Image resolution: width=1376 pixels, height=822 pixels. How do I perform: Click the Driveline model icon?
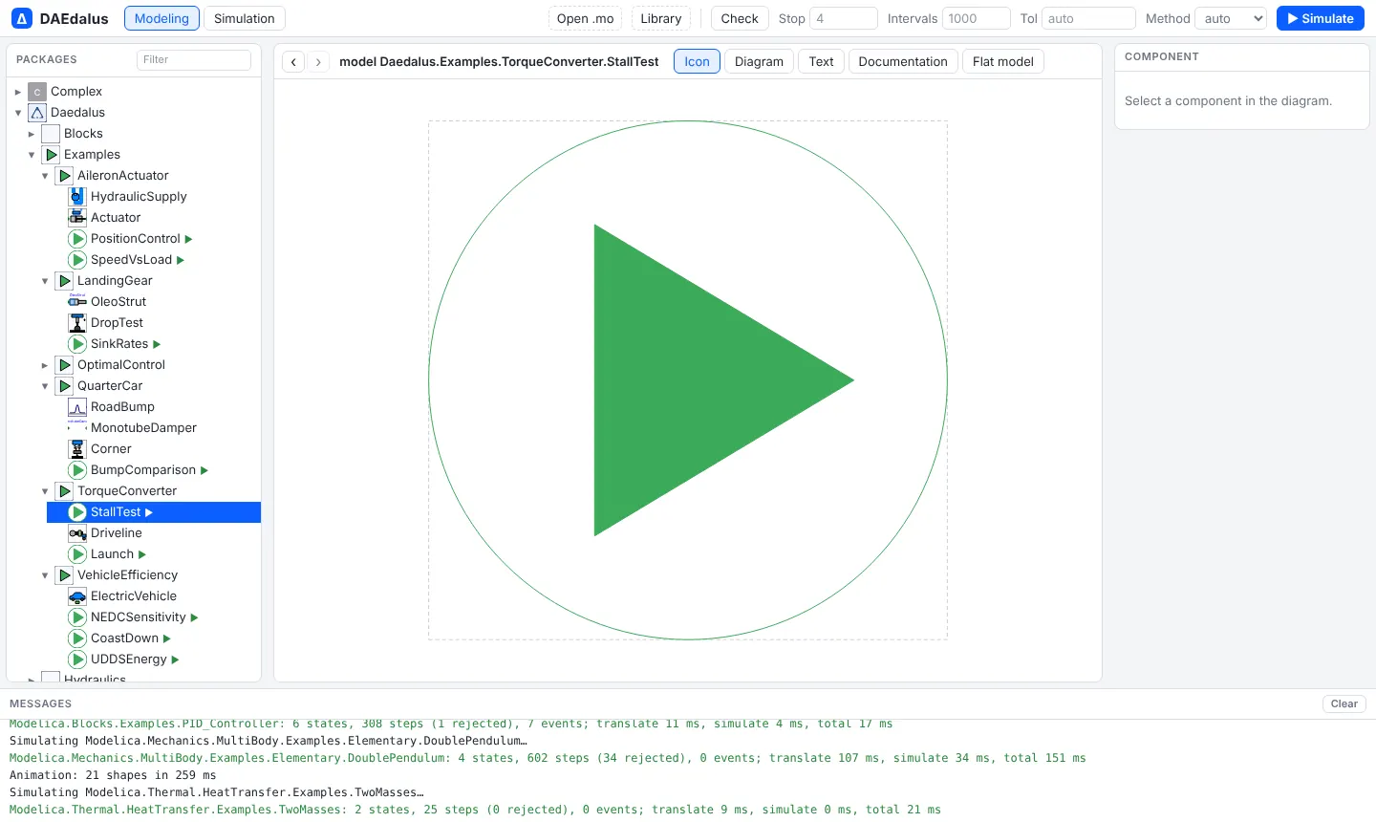pos(77,533)
